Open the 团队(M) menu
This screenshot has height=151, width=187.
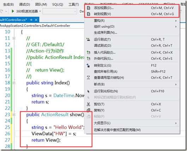coord(41,5)
